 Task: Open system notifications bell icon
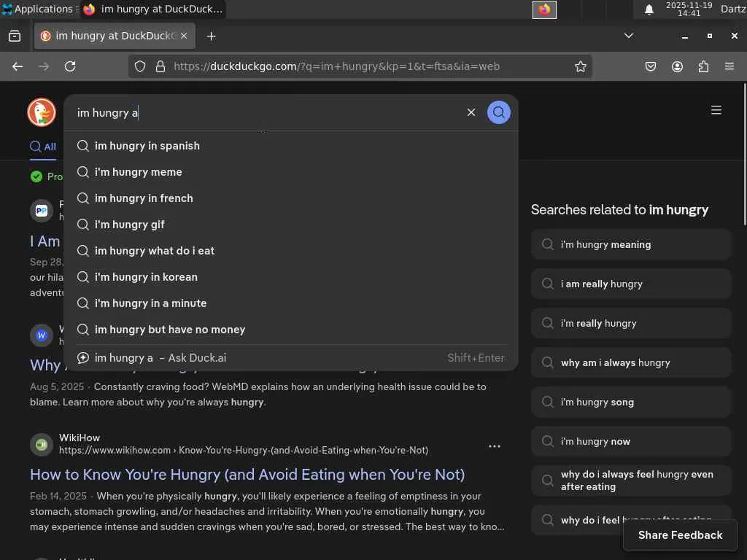649,9
